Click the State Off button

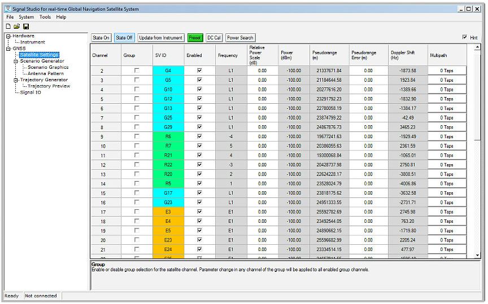point(124,38)
